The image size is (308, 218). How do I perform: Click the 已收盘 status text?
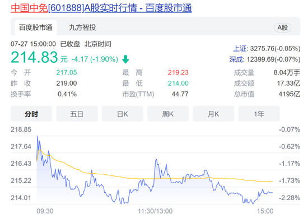pos(70,44)
